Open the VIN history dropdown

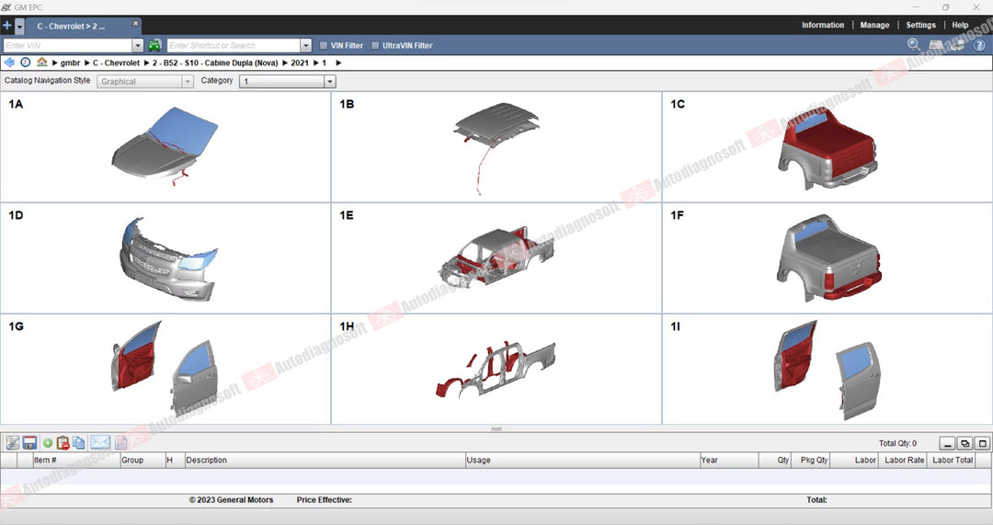click(x=138, y=46)
